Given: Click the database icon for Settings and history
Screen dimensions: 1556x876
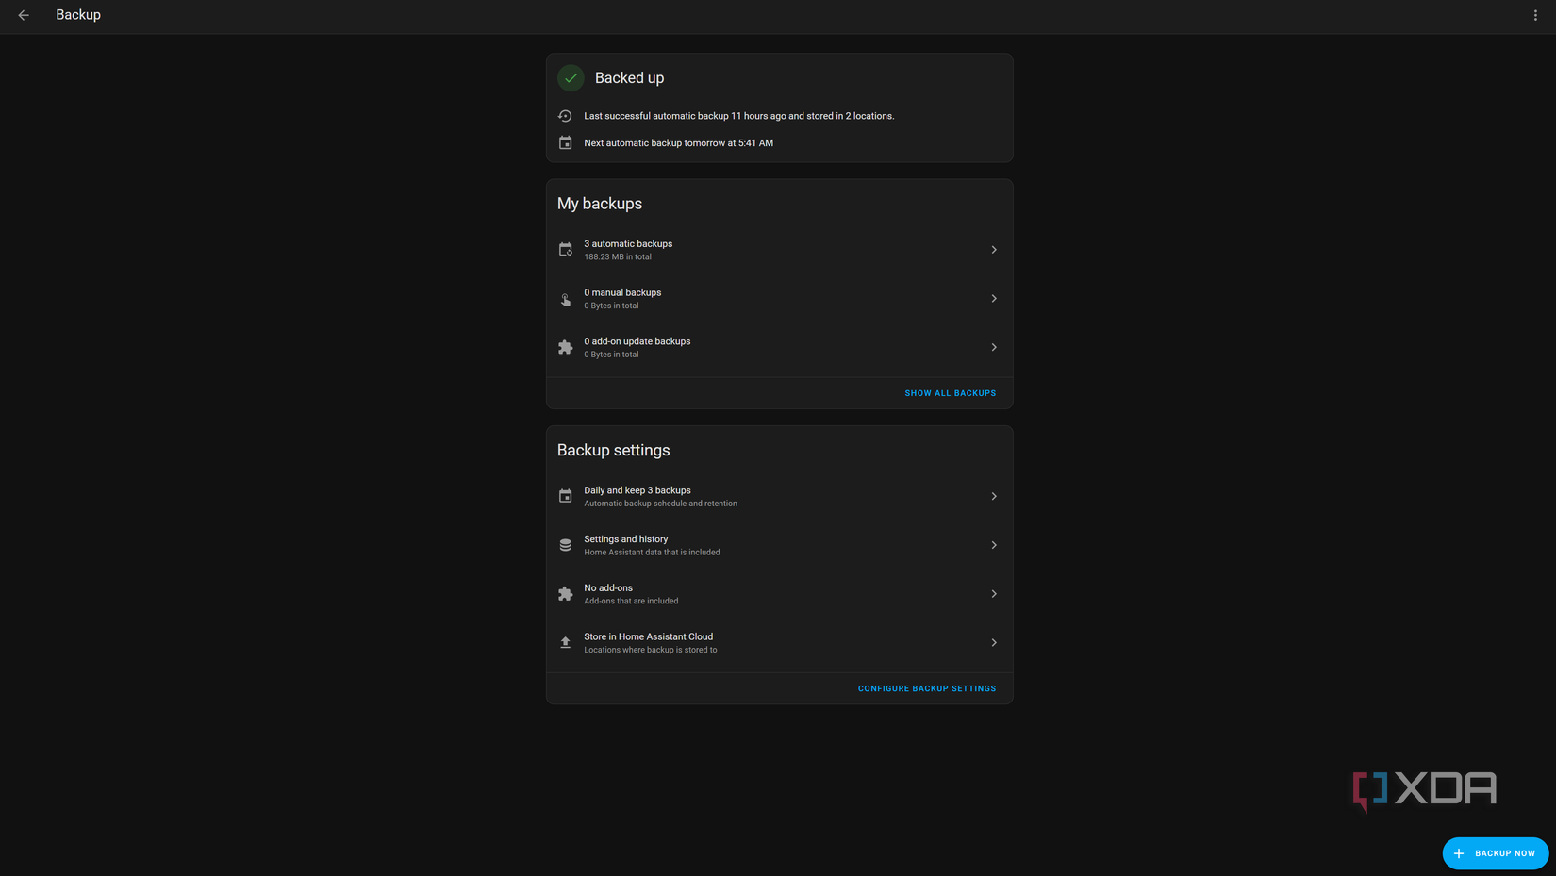Looking at the screenshot, I should coord(565,545).
